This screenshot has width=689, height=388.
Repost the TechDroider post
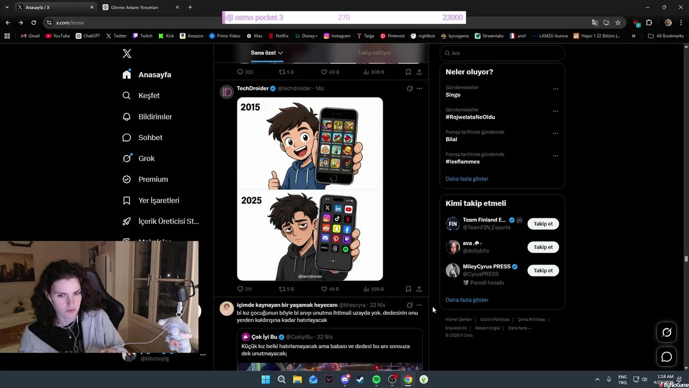[x=286, y=289]
